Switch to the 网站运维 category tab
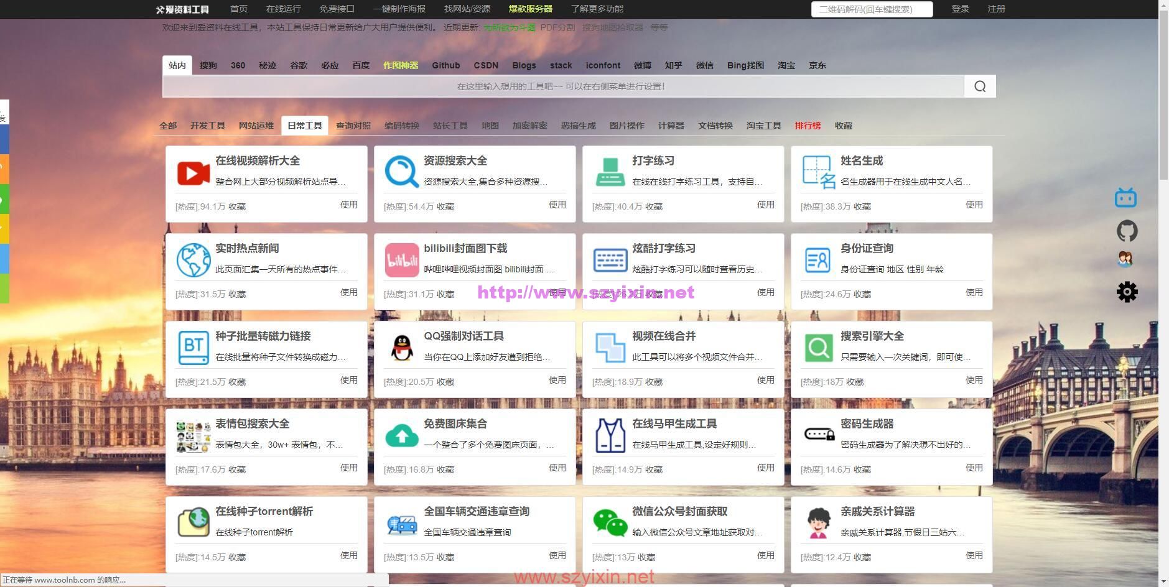Viewport: 1169px width, 587px height. pyautogui.click(x=256, y=126)
